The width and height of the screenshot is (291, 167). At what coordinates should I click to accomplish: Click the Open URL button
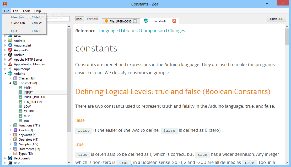277,19
